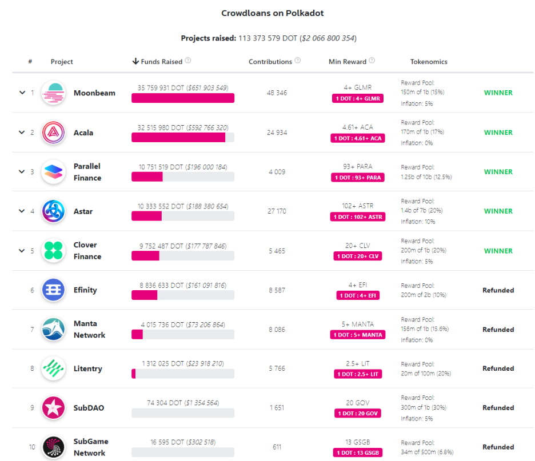The width and height of the screenshot is (535, 461).
Task: Open the Manta Network project name
Action: click(x=89, y=330)
